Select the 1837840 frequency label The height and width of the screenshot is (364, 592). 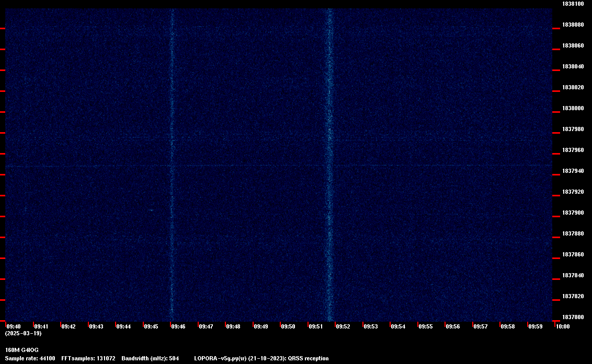point(573,275)
